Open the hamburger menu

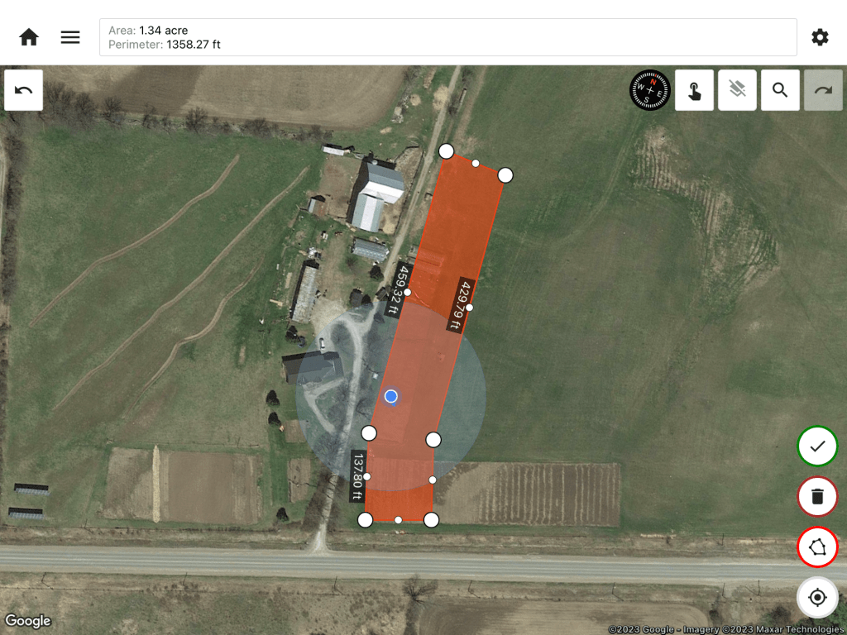click(70, 37)
